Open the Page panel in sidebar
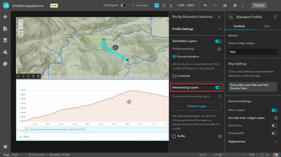Viewport: 281px width, 157px height. (5, 28)
